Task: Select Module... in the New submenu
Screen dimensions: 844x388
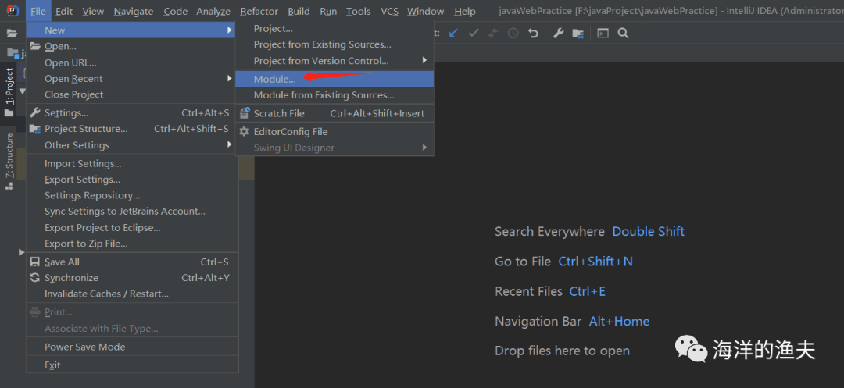Action: pyautogui.click(x=334, y=79)
